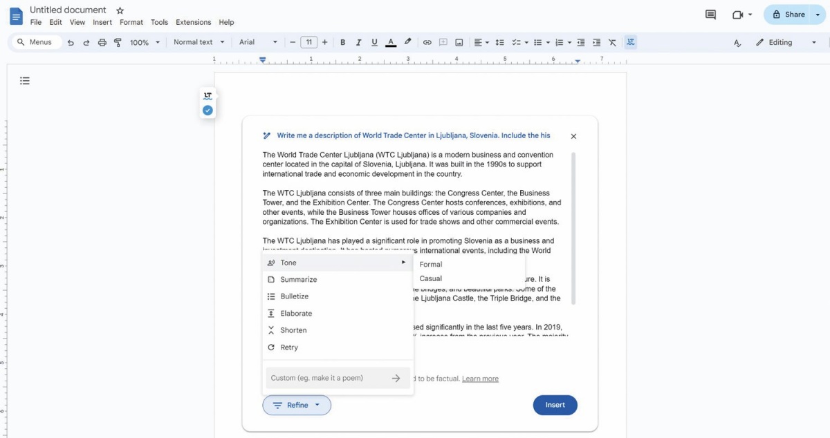Screen dimensions: 830x438
Task: Open the line and paragraph spacing menu
Action: tap(500, 42)
